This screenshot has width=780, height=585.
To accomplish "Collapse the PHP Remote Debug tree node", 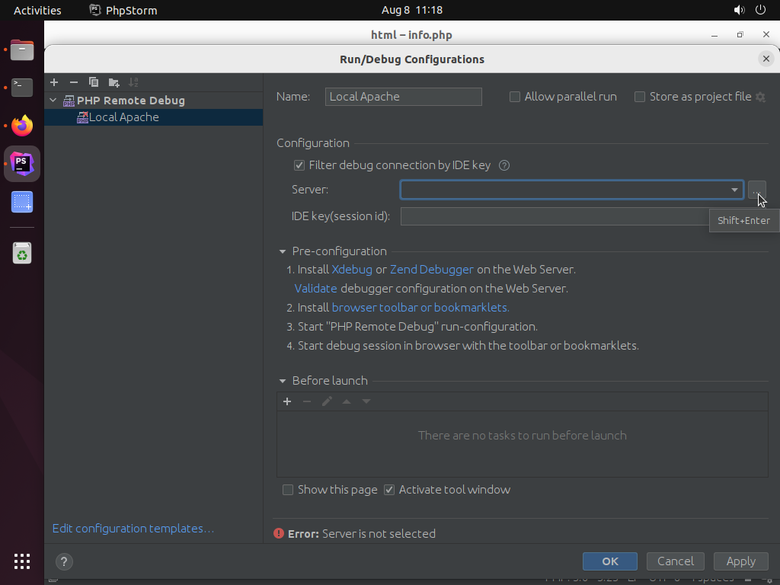I will click(53, 101).
